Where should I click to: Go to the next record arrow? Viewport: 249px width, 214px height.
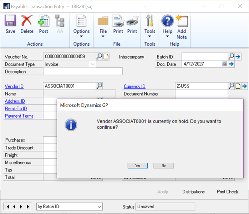21,207
